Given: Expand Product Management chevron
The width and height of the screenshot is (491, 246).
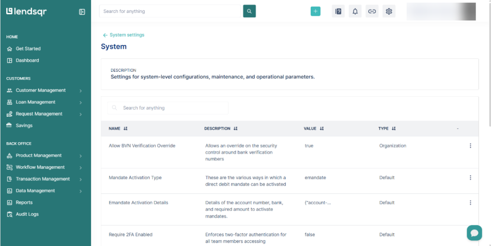Looking at the screenshot, I should [81, 156].
